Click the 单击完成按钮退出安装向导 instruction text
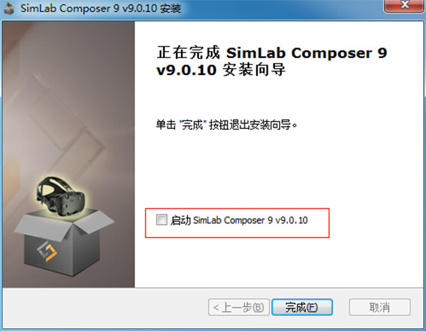The image size is (426, 331). pyautogui.click(x=226, y=125)
